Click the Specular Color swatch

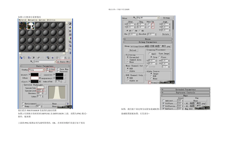pyautogui.click(x=40, y=87)
